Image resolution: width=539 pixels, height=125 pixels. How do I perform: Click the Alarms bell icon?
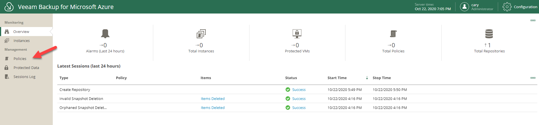pos(105,34)
